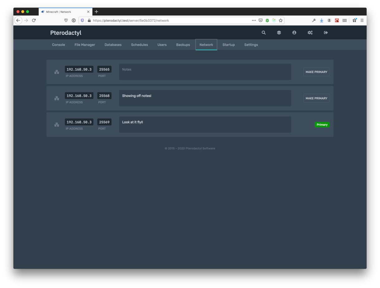Click the wrench developer tools icon
Image resolution: width=380 pixels, height=288 pixels.
point(314,21)
